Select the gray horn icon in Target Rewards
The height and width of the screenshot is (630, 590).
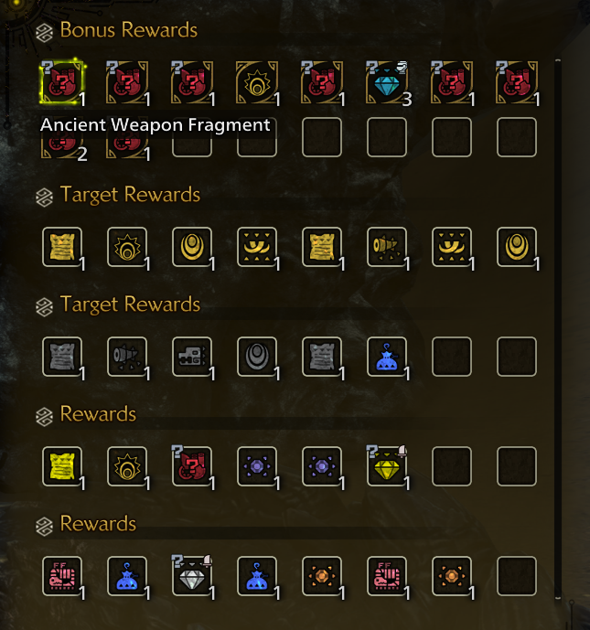tap(127, 357)
